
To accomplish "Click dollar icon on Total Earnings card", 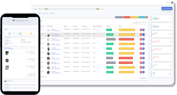I will tap(171, 18).
